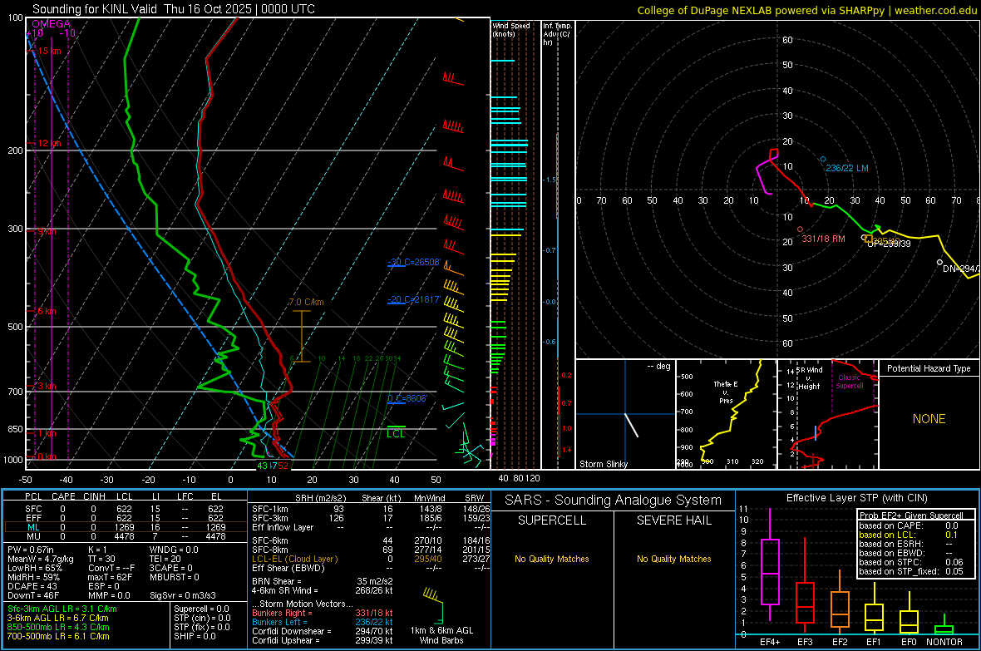Click the Bunkers Left = label
The image size is (981, 651).
(x=279, y=622)
